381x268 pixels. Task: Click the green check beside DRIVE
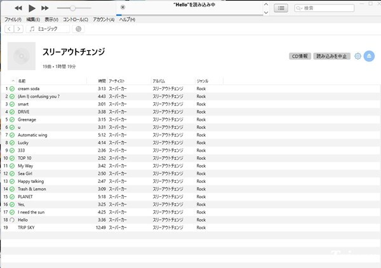pyautogui.click(x=12, y=112)
